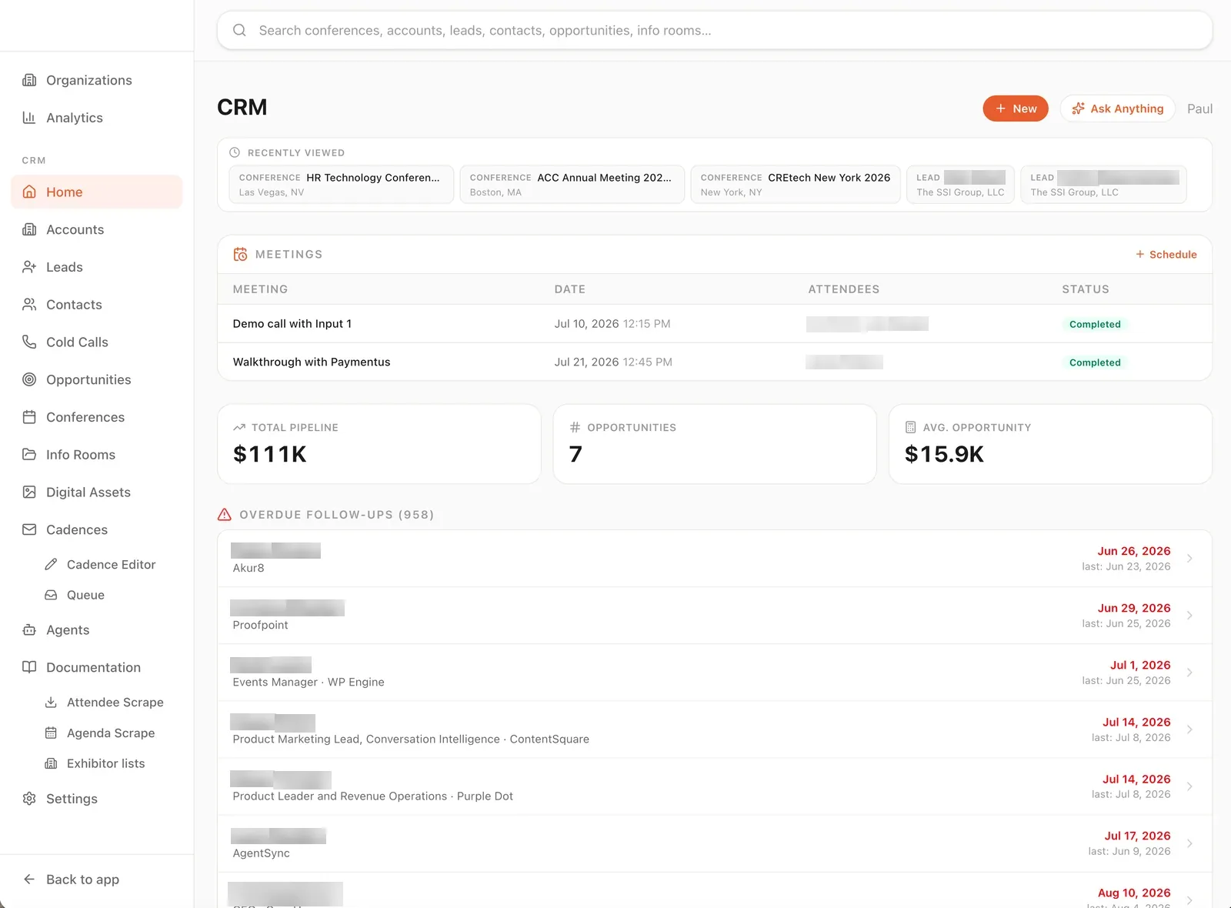Click the Leads person-plus icon
Image resolution: width=1231 pixels, height=908 pixels.
click(x=29, y=267)
